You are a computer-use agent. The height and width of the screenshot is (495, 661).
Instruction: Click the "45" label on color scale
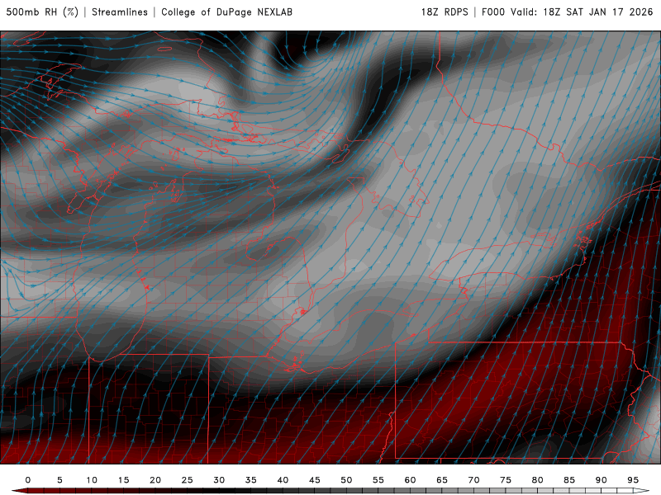click(315, 480)
